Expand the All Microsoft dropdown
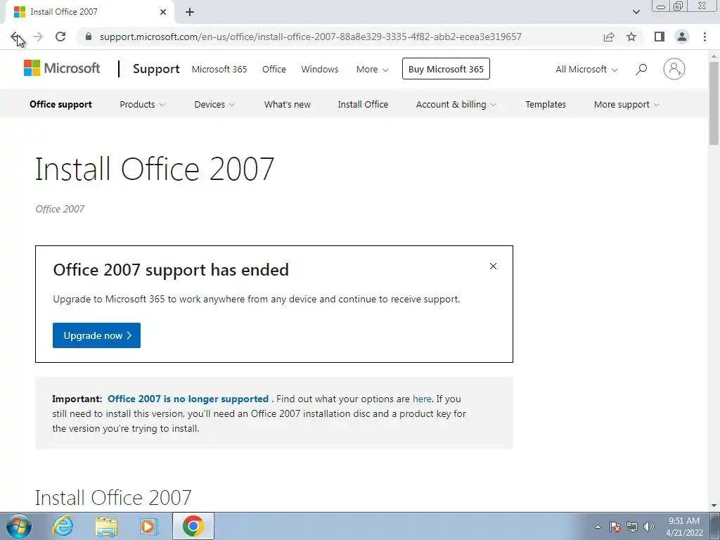Screen dimensions: 720x540 (586, 70)
